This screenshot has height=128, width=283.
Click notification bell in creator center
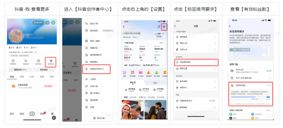tap(159, 27)
